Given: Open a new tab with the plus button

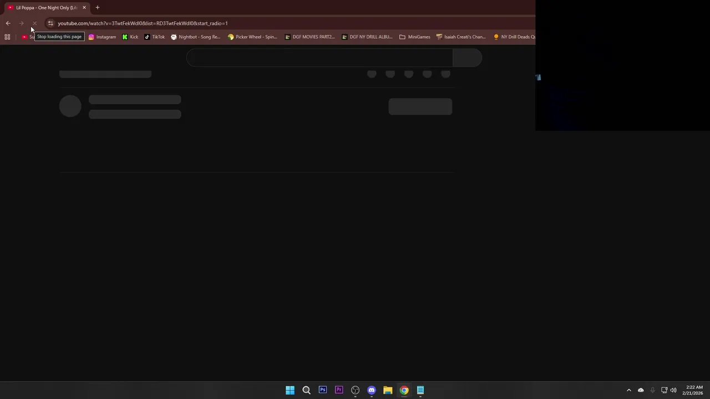Looking at the screenshot, I should click(x=97, y=8).
